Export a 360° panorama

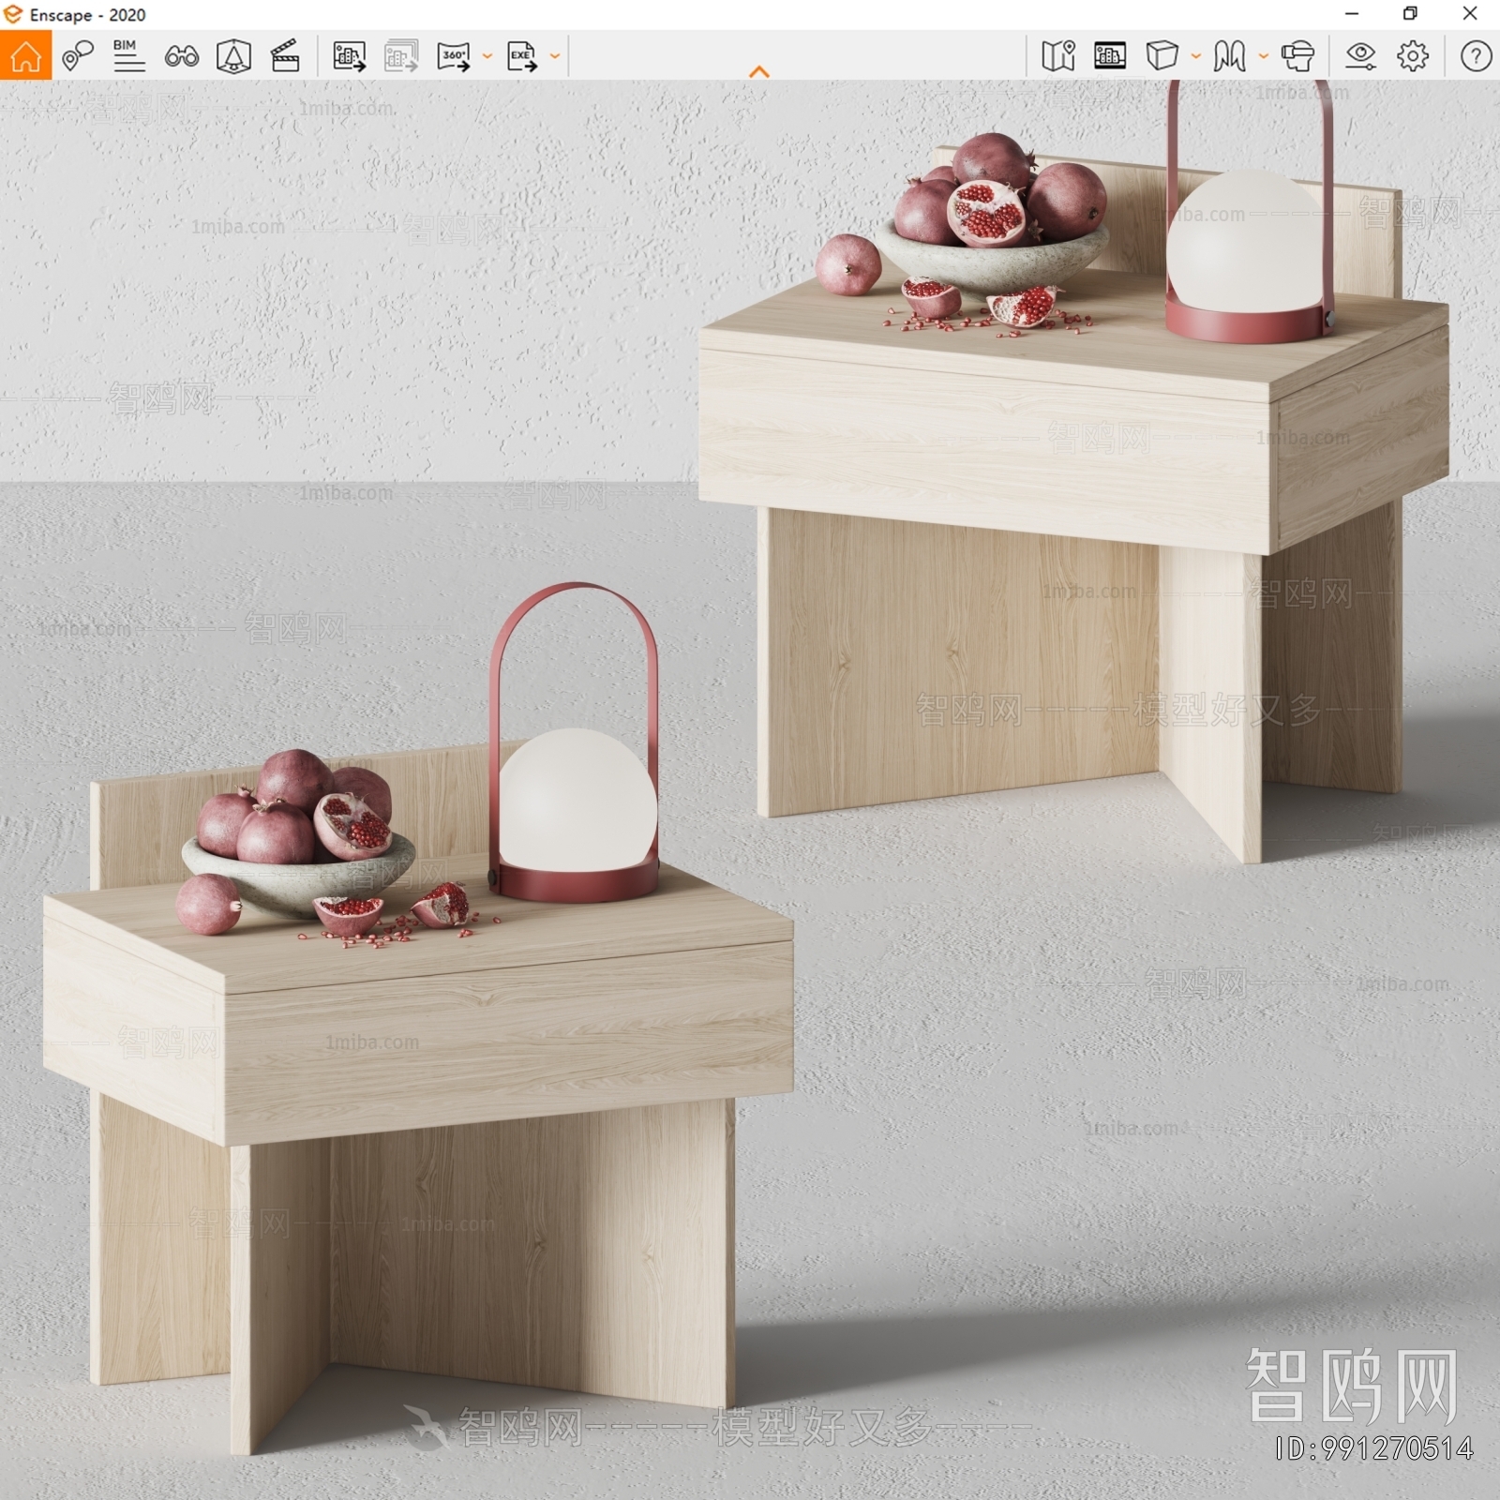click(x=454, y=56)
